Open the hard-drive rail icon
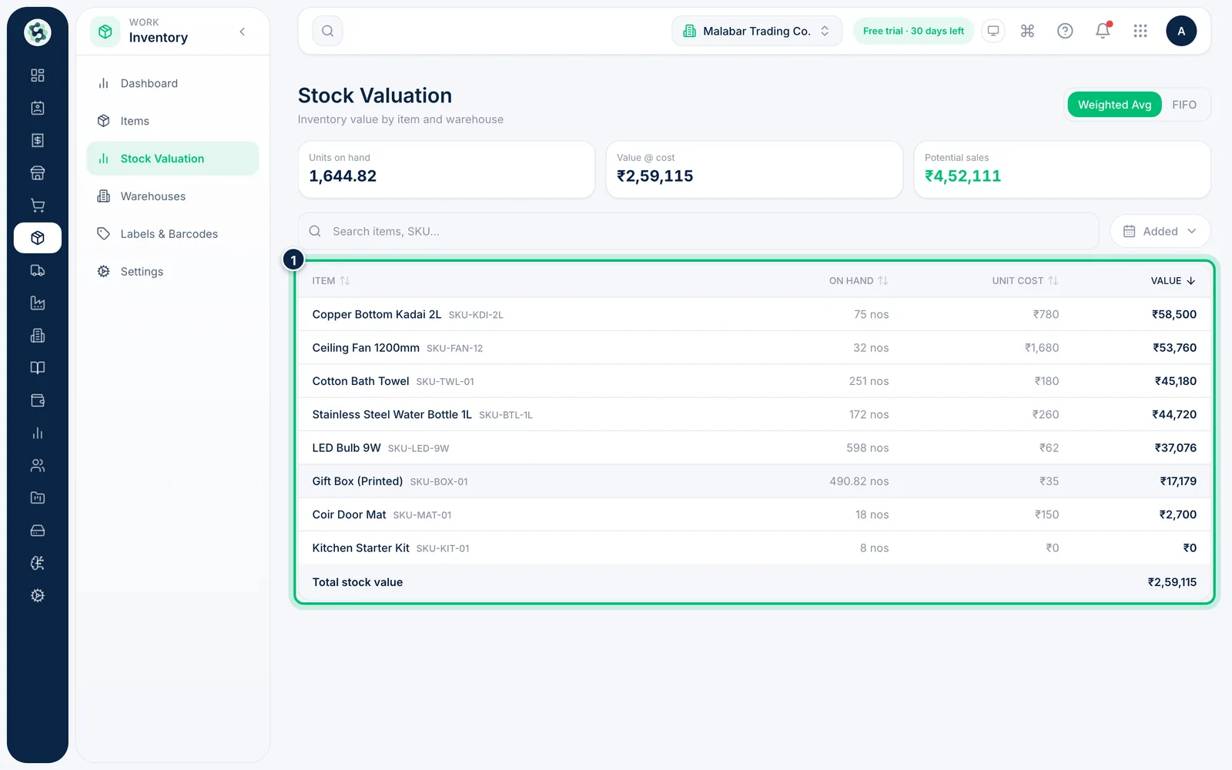1232x770 pixels. click(37, 531)
